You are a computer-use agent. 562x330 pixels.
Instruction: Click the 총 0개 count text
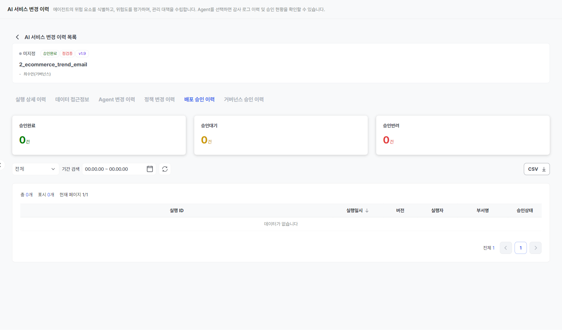tap(27, 195)
